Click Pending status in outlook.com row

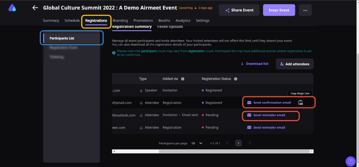coord(210,115)
